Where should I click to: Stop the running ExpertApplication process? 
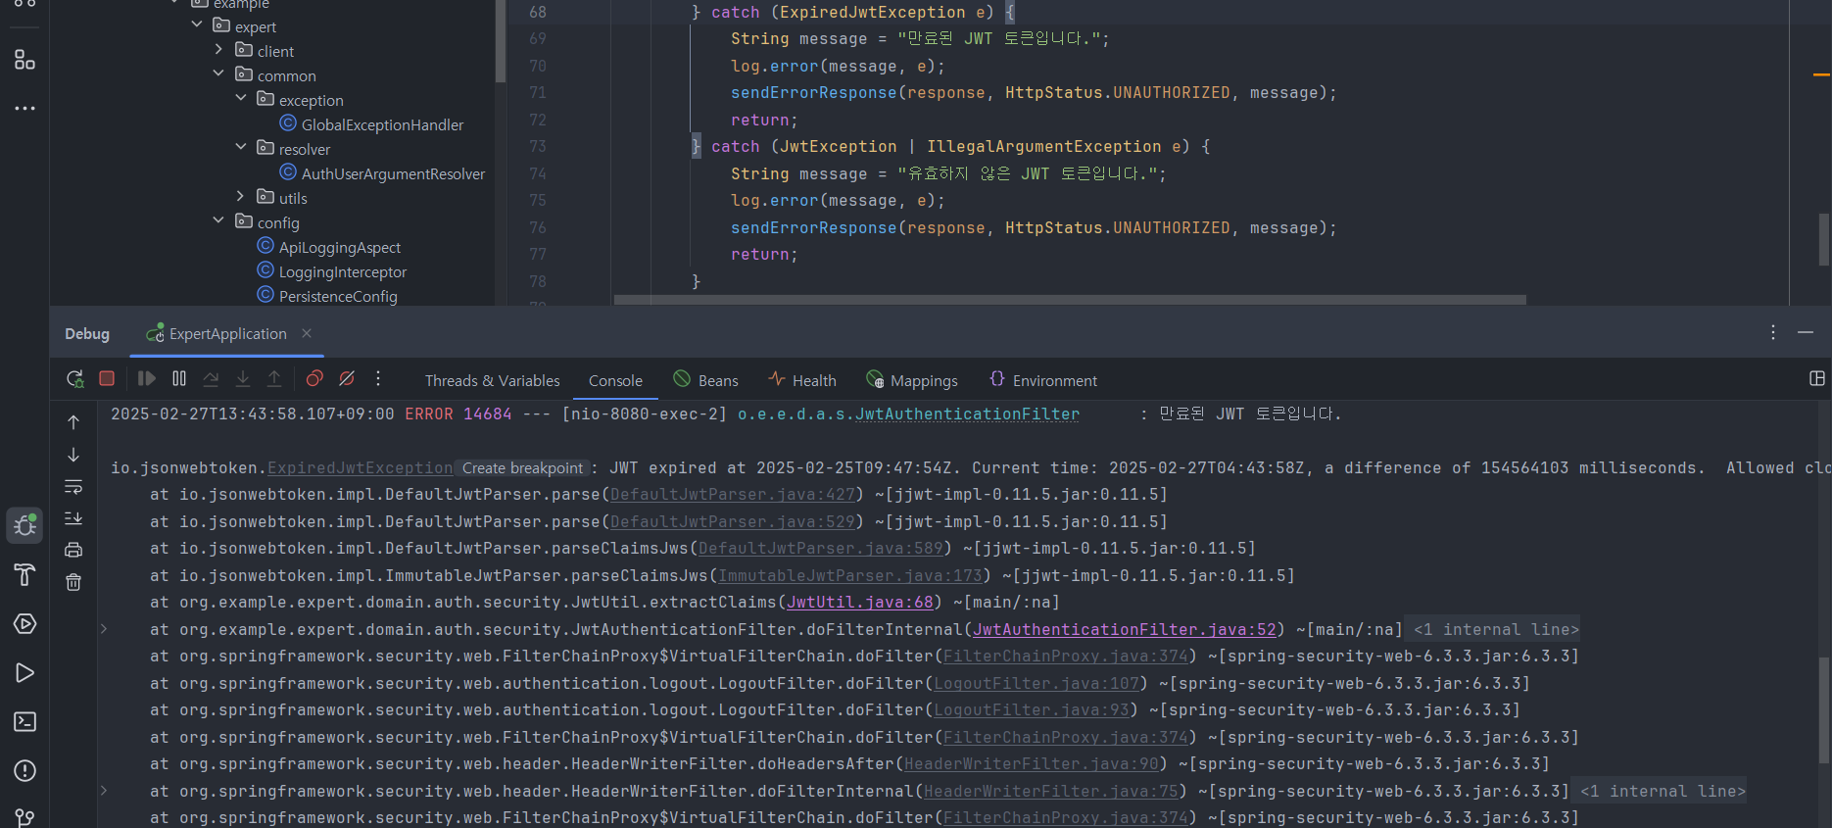107,378
